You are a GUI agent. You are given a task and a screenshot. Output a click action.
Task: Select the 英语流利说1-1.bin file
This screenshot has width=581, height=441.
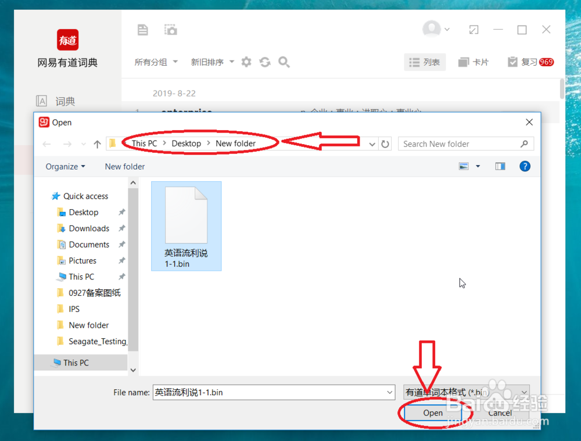(186, 226)
